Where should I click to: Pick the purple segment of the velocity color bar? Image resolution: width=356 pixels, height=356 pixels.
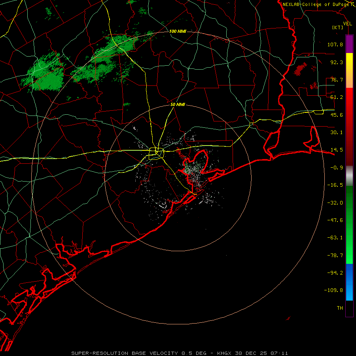(349, 44)
